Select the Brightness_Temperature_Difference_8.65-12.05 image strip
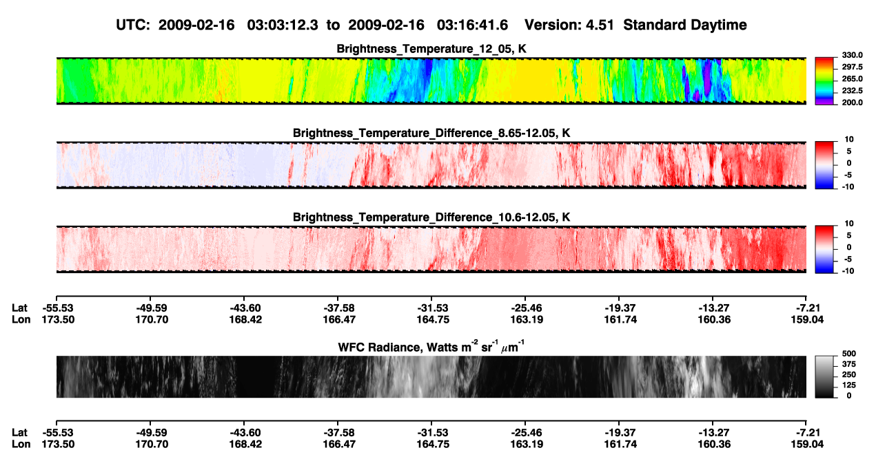This screenshot has height=459, width=896. 431,165
